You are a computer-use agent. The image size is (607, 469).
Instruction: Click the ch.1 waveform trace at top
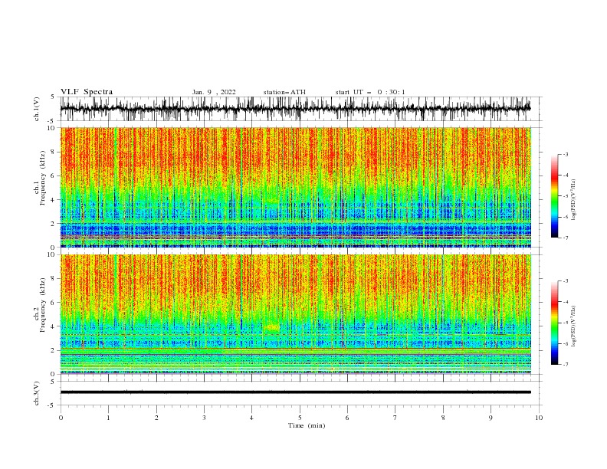click(x=295, y=108)
